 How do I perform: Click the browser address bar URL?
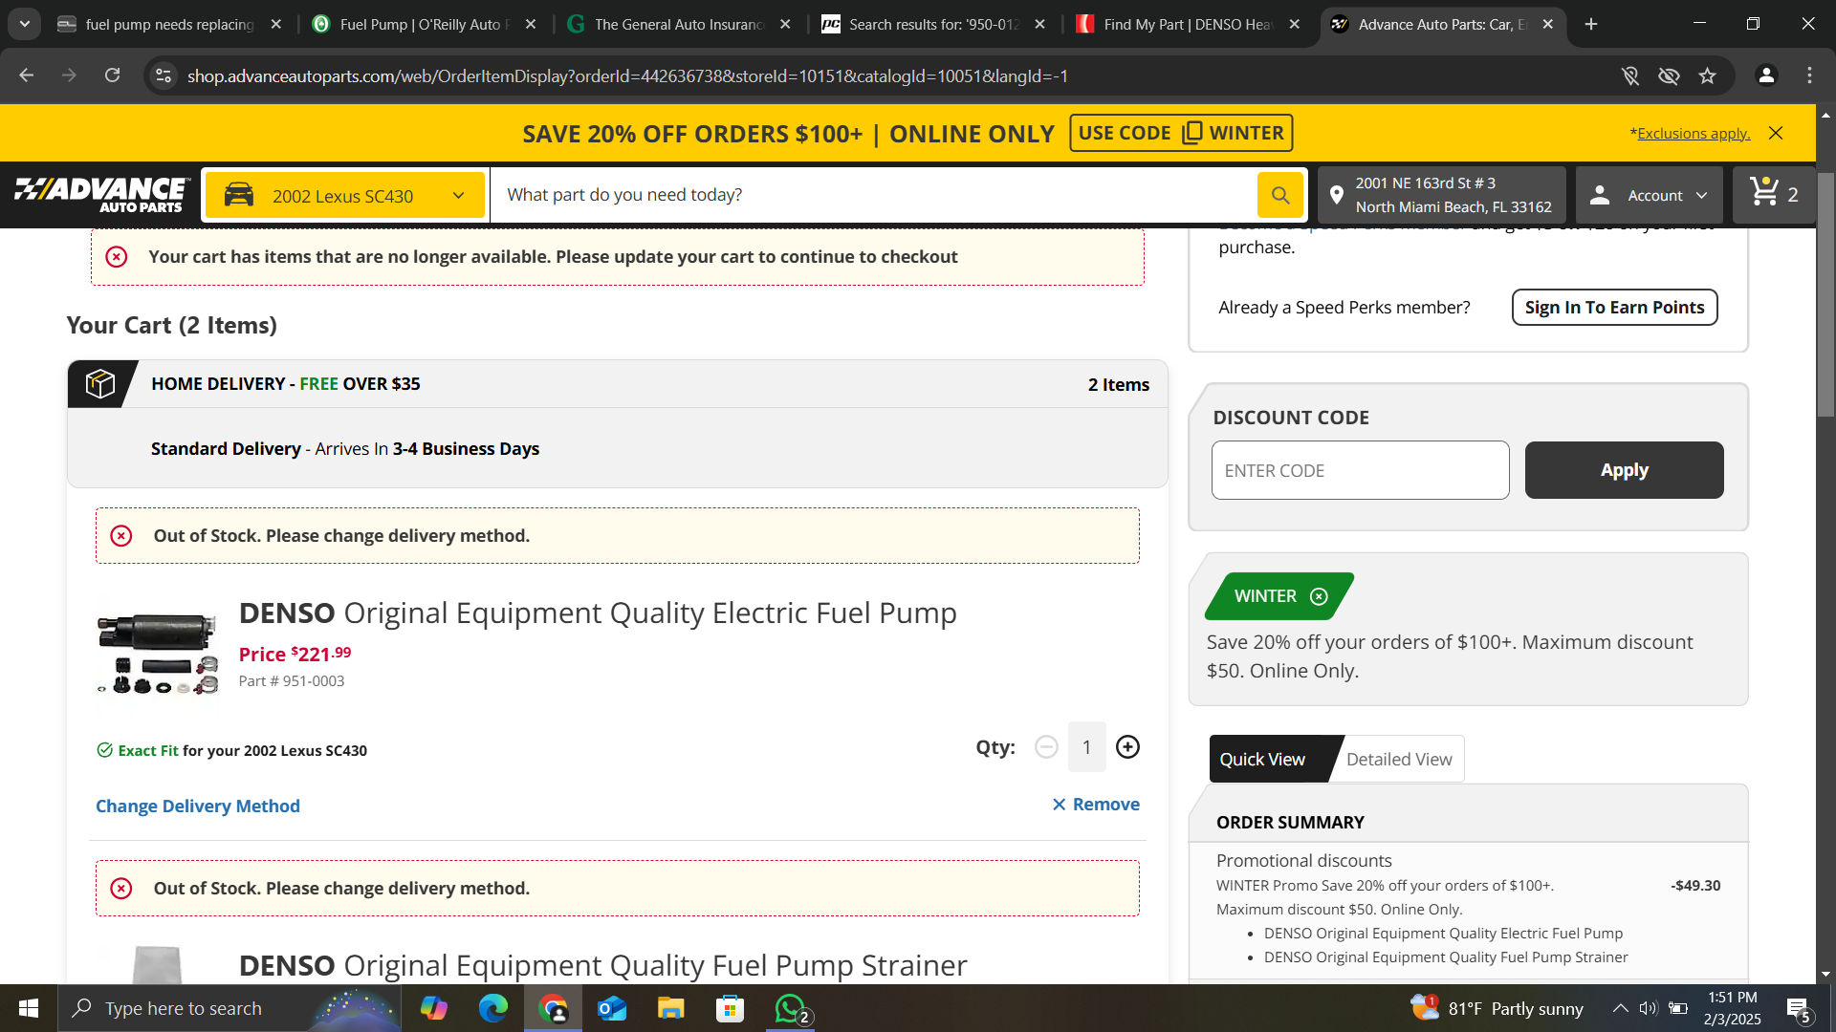point(627,75)
